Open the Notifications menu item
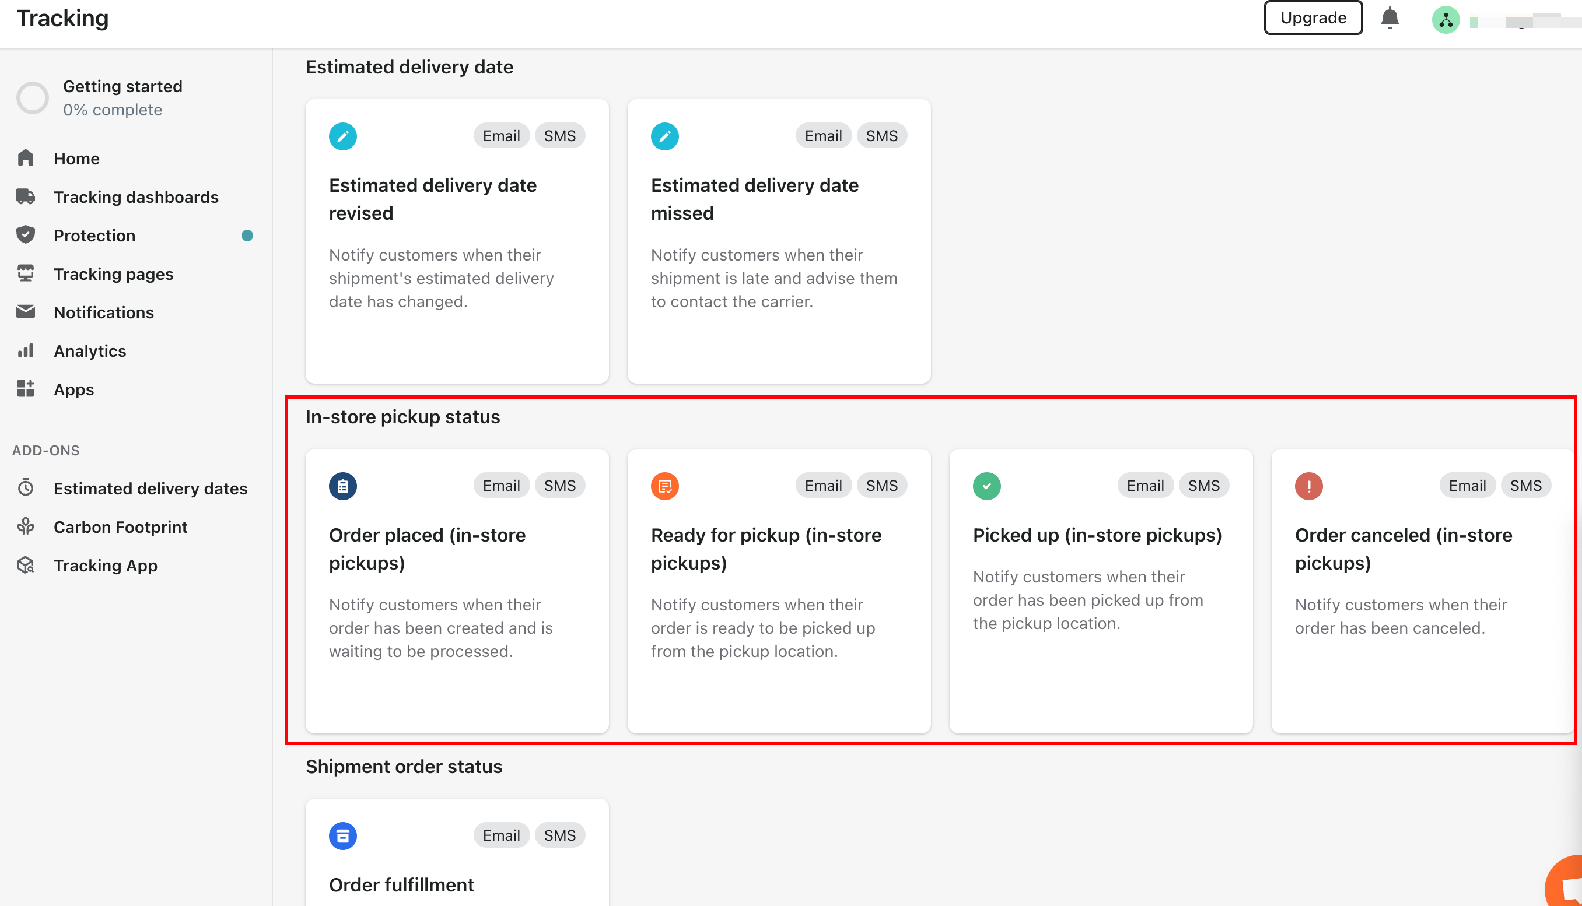Viewport: 1582px width, 906px height. click(103, 312)
